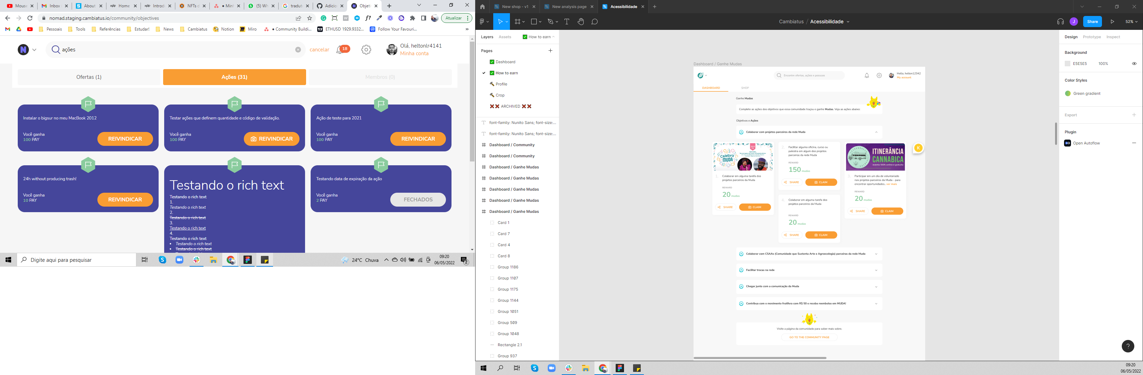1143x375 pixels.
Task: Open the Comment tool
Action: 594,21
